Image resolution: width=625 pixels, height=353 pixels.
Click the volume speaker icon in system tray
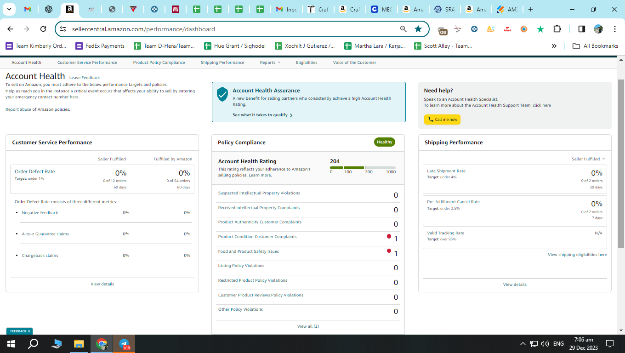[545, 344]
